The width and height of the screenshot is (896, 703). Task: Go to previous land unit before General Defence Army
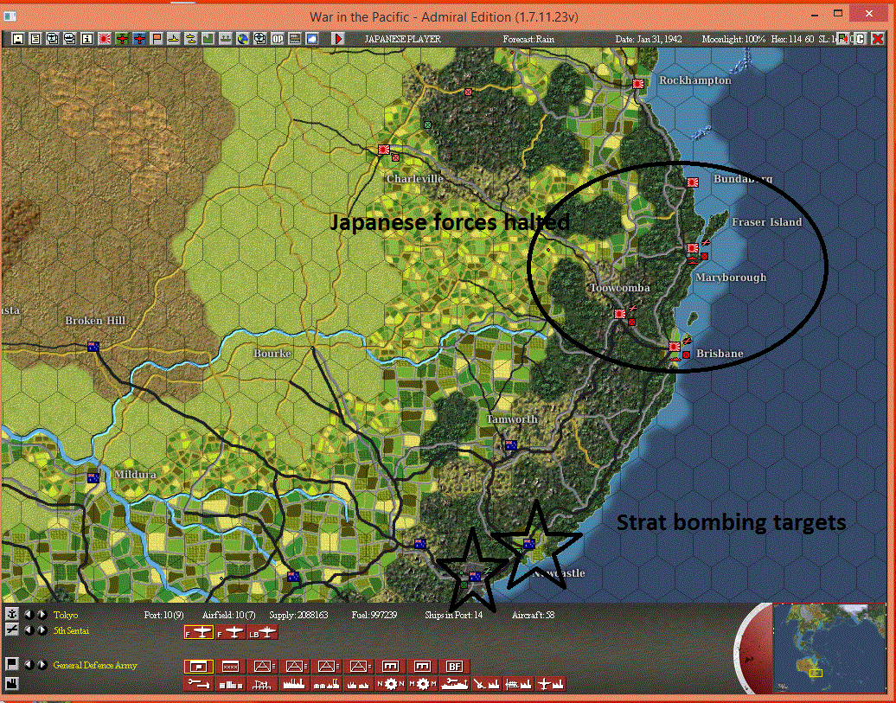pos(29,665)
